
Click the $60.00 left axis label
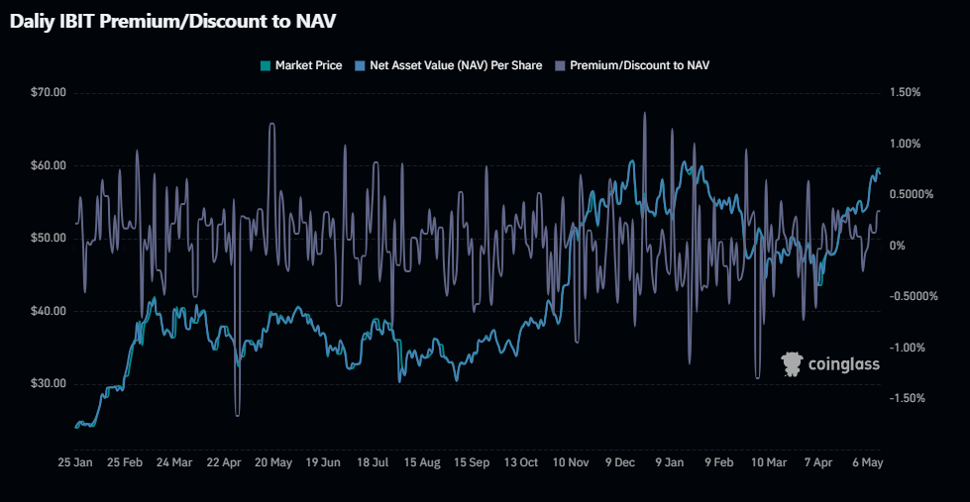coord(48,165)
